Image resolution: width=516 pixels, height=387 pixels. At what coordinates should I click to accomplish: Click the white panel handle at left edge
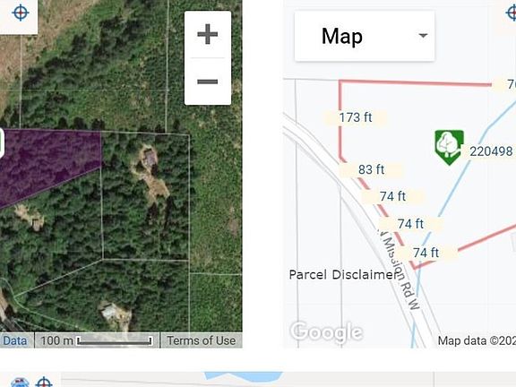[x=2, y=143]
